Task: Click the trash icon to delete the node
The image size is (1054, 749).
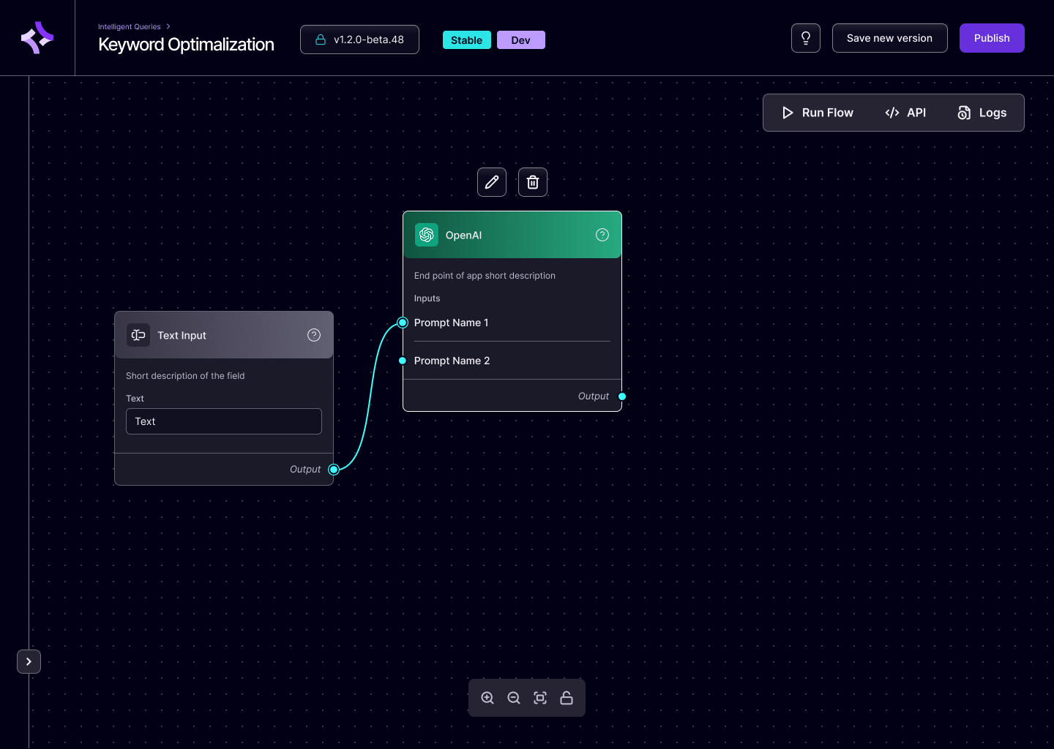Action: coord(532,181)
